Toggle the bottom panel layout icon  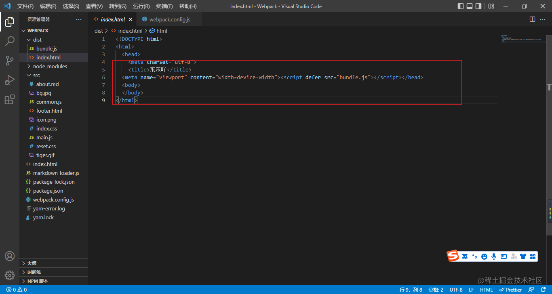(x=470, y=6)
